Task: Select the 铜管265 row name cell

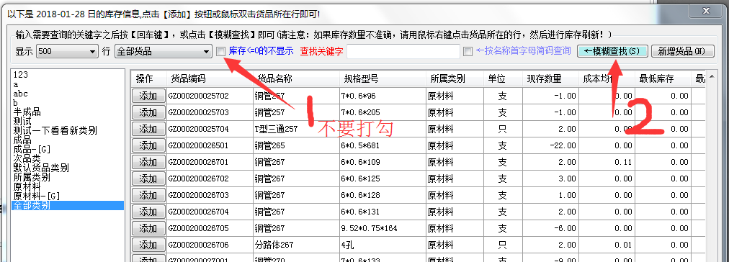Action: (295, 145)
